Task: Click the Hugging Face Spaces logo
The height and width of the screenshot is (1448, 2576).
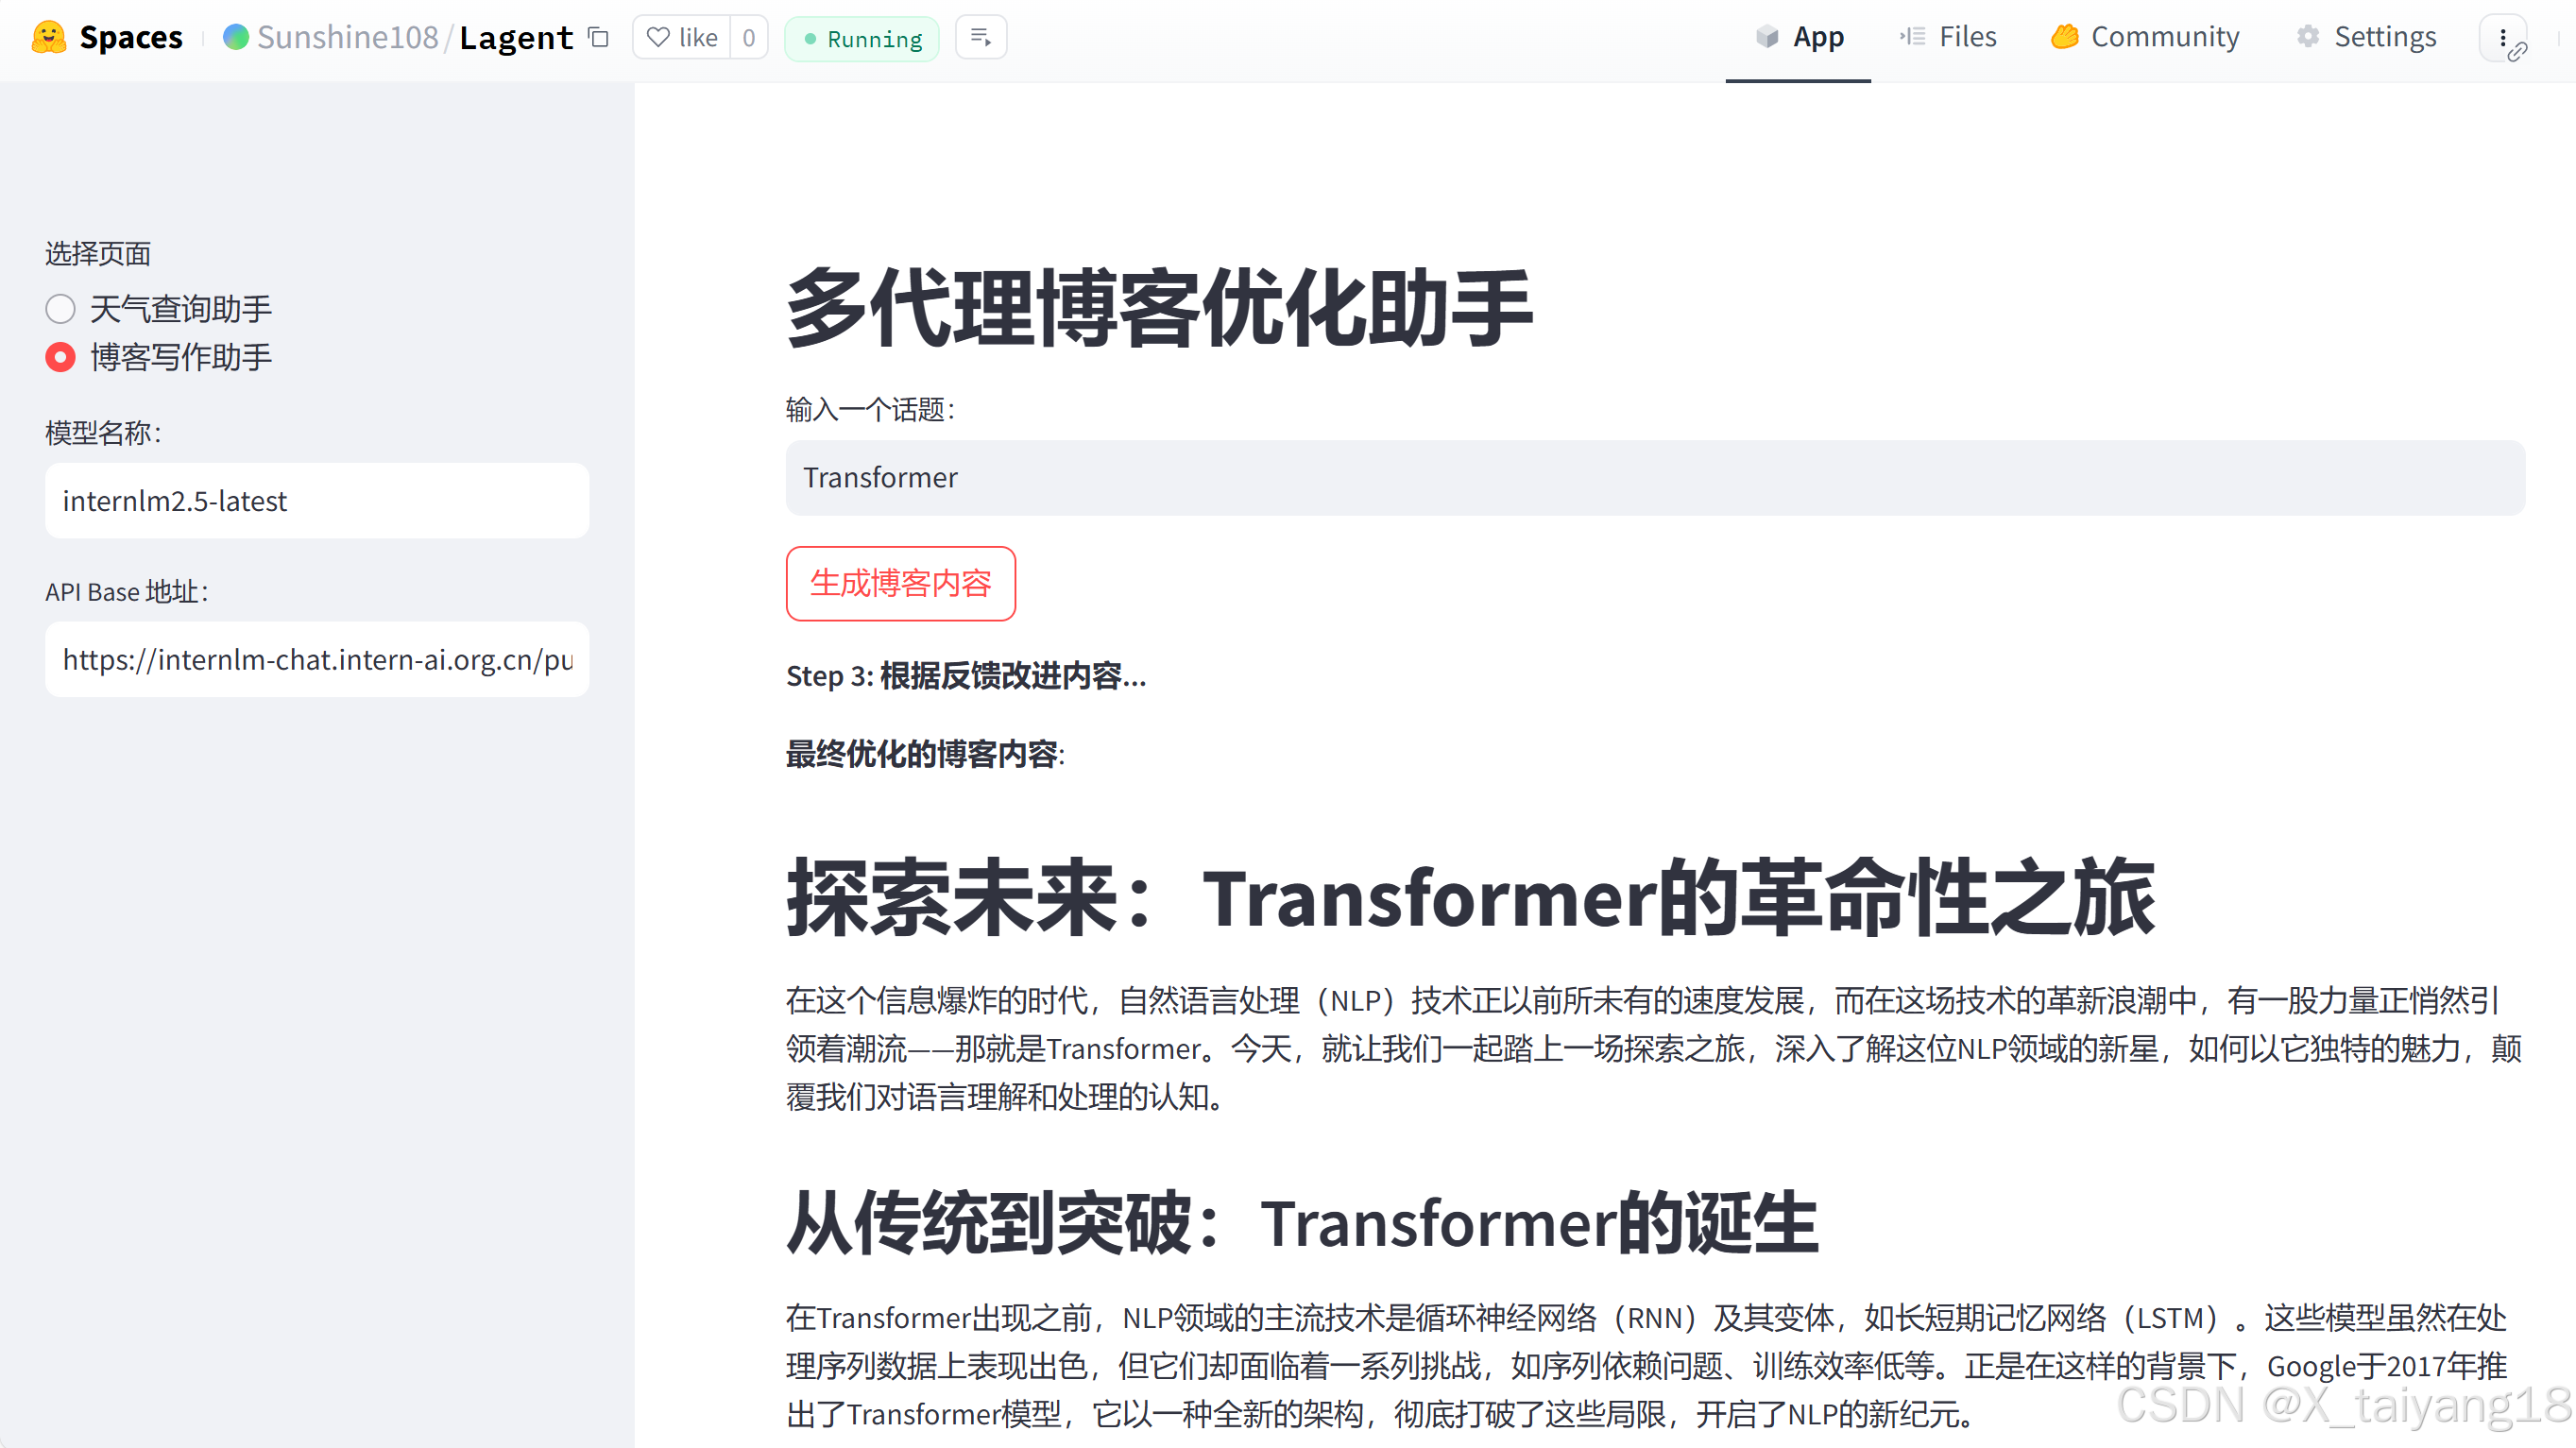Action: click(x=48, y=37)
